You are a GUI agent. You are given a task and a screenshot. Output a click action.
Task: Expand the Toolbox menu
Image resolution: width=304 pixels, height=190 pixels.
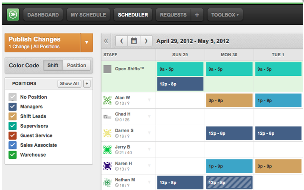[x=225, y=15]
